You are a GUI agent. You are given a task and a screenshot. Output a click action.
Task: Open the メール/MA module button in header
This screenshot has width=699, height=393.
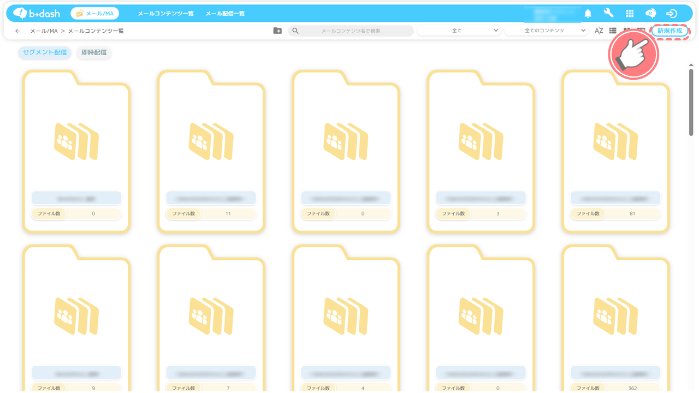[94, 13]
